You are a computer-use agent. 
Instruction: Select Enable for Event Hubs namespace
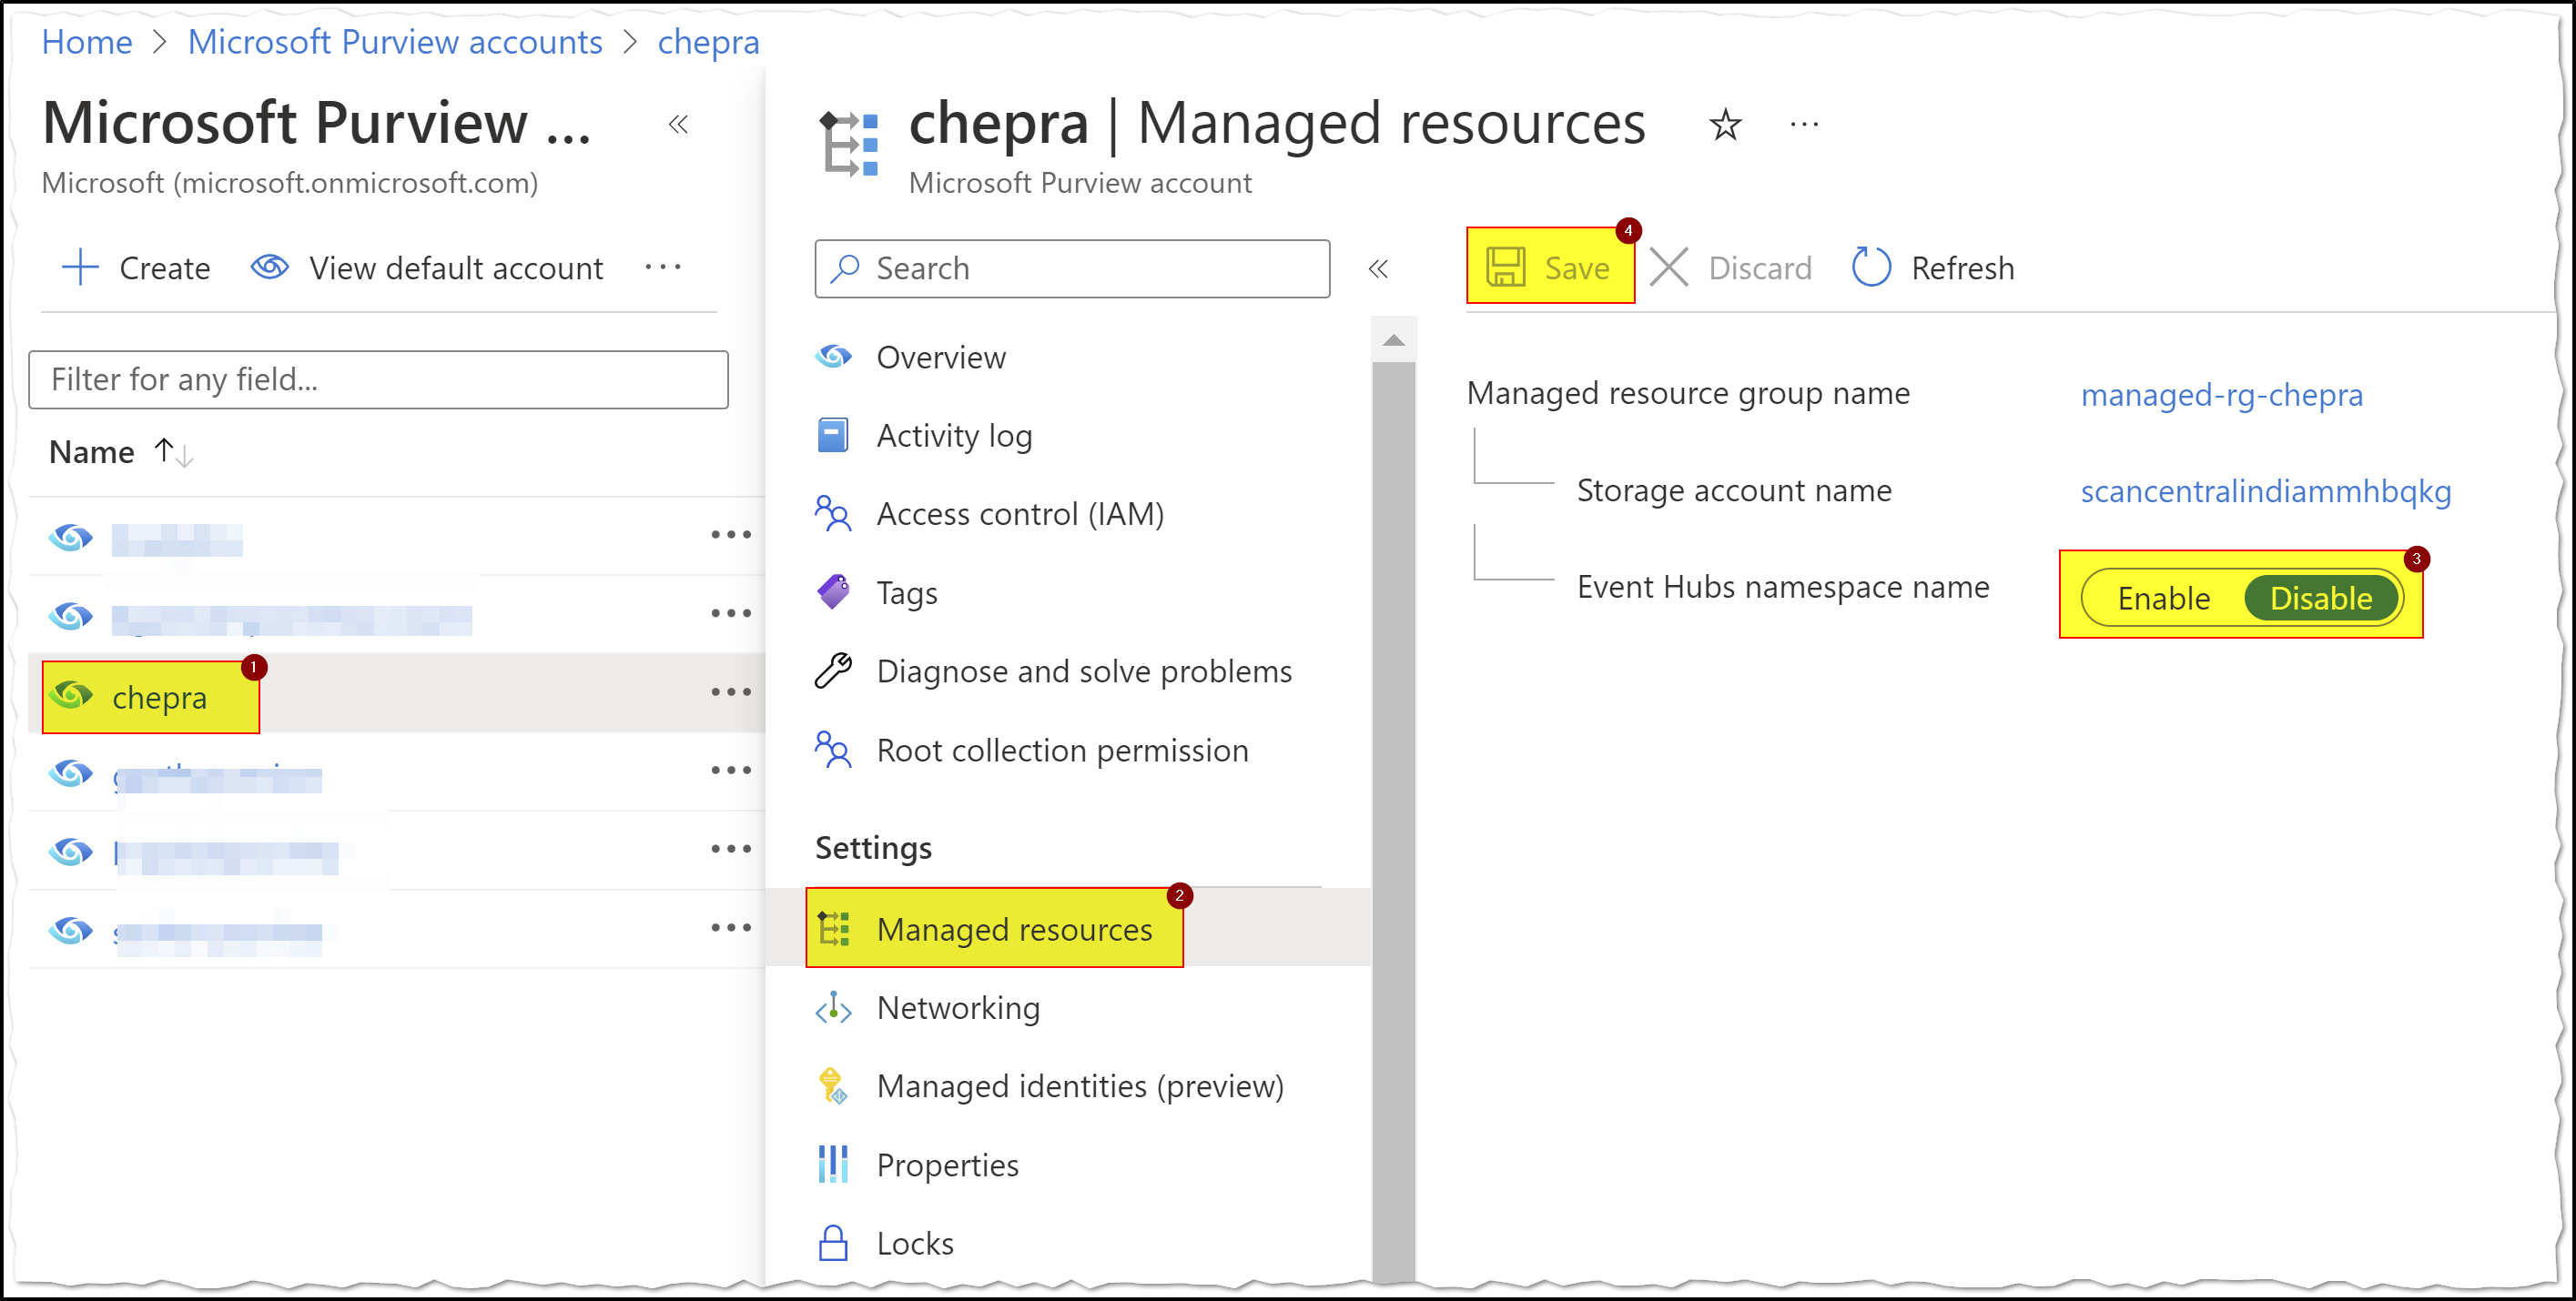2164,599
